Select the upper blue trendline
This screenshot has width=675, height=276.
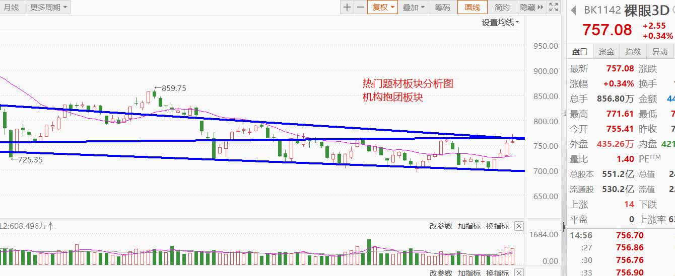click(x=262, y=121)
